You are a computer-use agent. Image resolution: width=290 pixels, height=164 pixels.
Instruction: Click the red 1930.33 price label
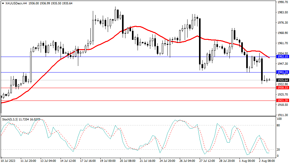point(283,88)
